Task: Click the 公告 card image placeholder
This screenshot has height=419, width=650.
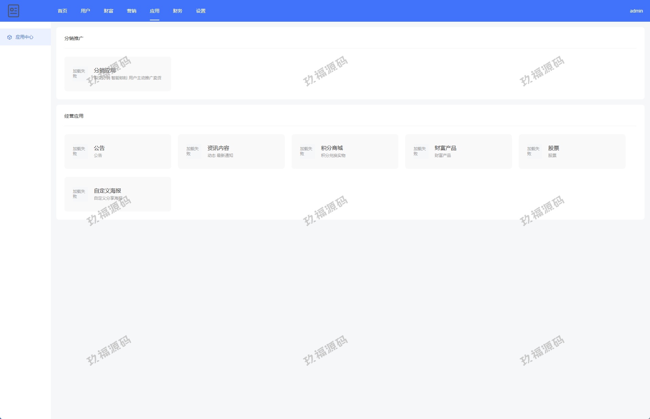Action: [80, 152]
